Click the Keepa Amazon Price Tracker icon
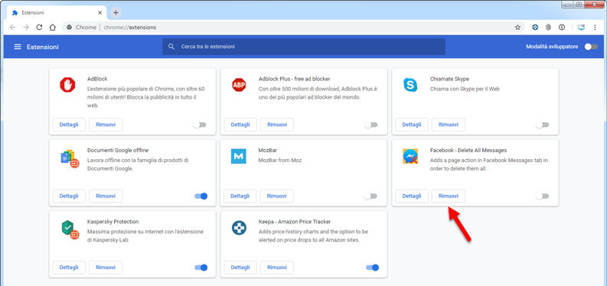607x286 pixels. point(239,228)
